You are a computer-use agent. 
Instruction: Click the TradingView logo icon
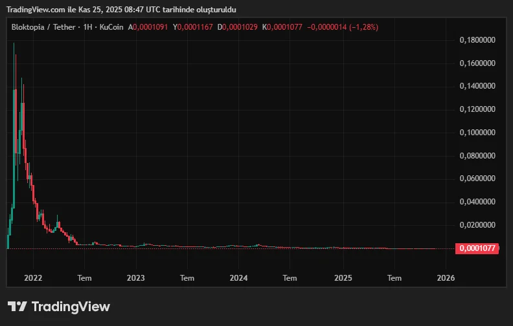point(17,307)
